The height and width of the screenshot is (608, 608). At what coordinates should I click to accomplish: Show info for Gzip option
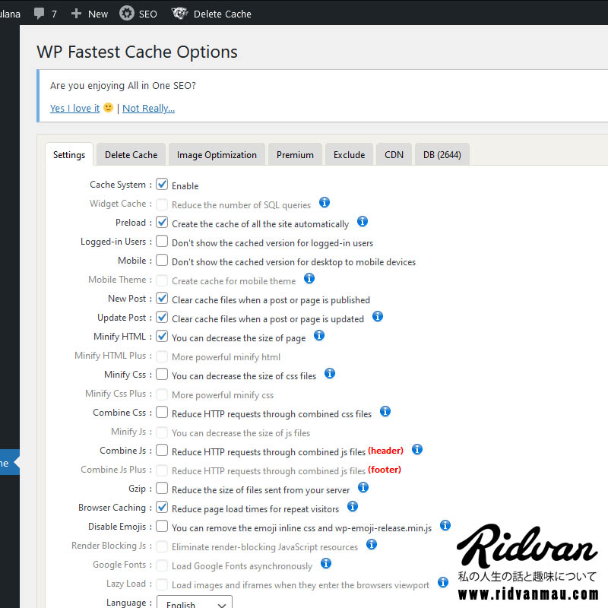click(x=363, y=487)
